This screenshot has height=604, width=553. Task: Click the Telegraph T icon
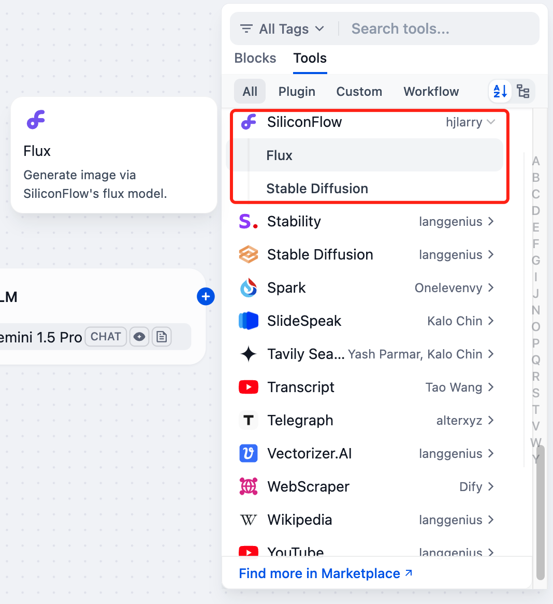[x=249, y=421]
